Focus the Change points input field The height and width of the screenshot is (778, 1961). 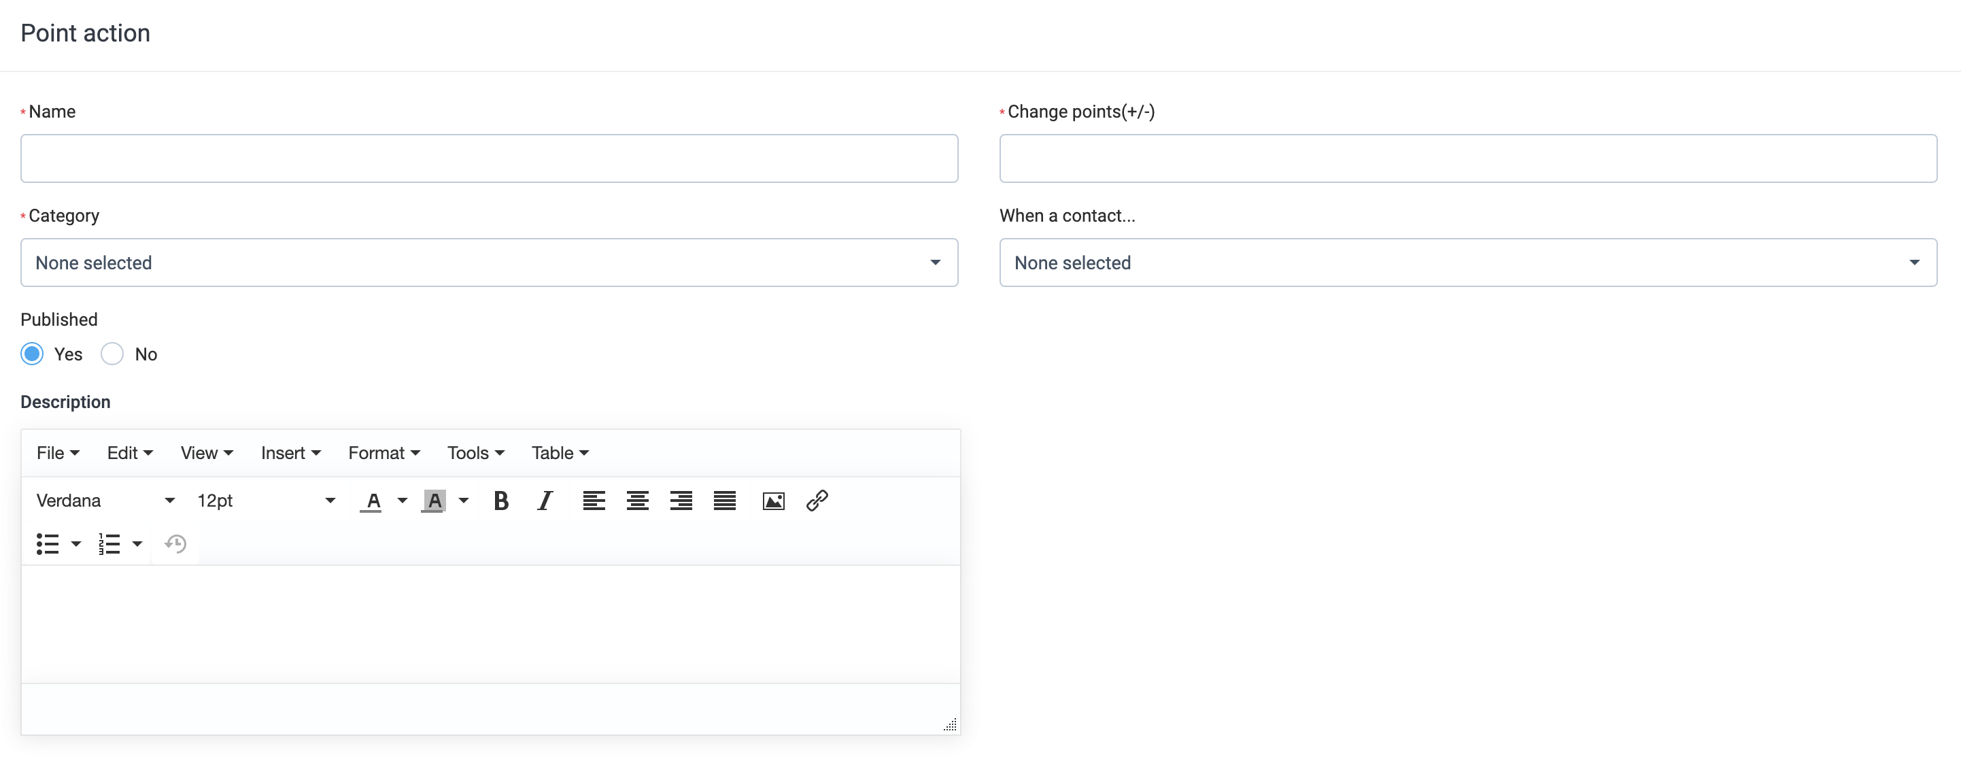1467,158
